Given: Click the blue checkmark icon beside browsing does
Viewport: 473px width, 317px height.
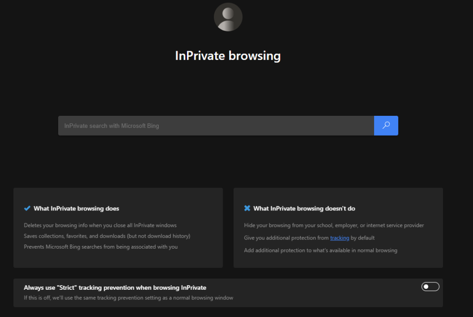Looking at the screenshot, I should pos(27,208).
